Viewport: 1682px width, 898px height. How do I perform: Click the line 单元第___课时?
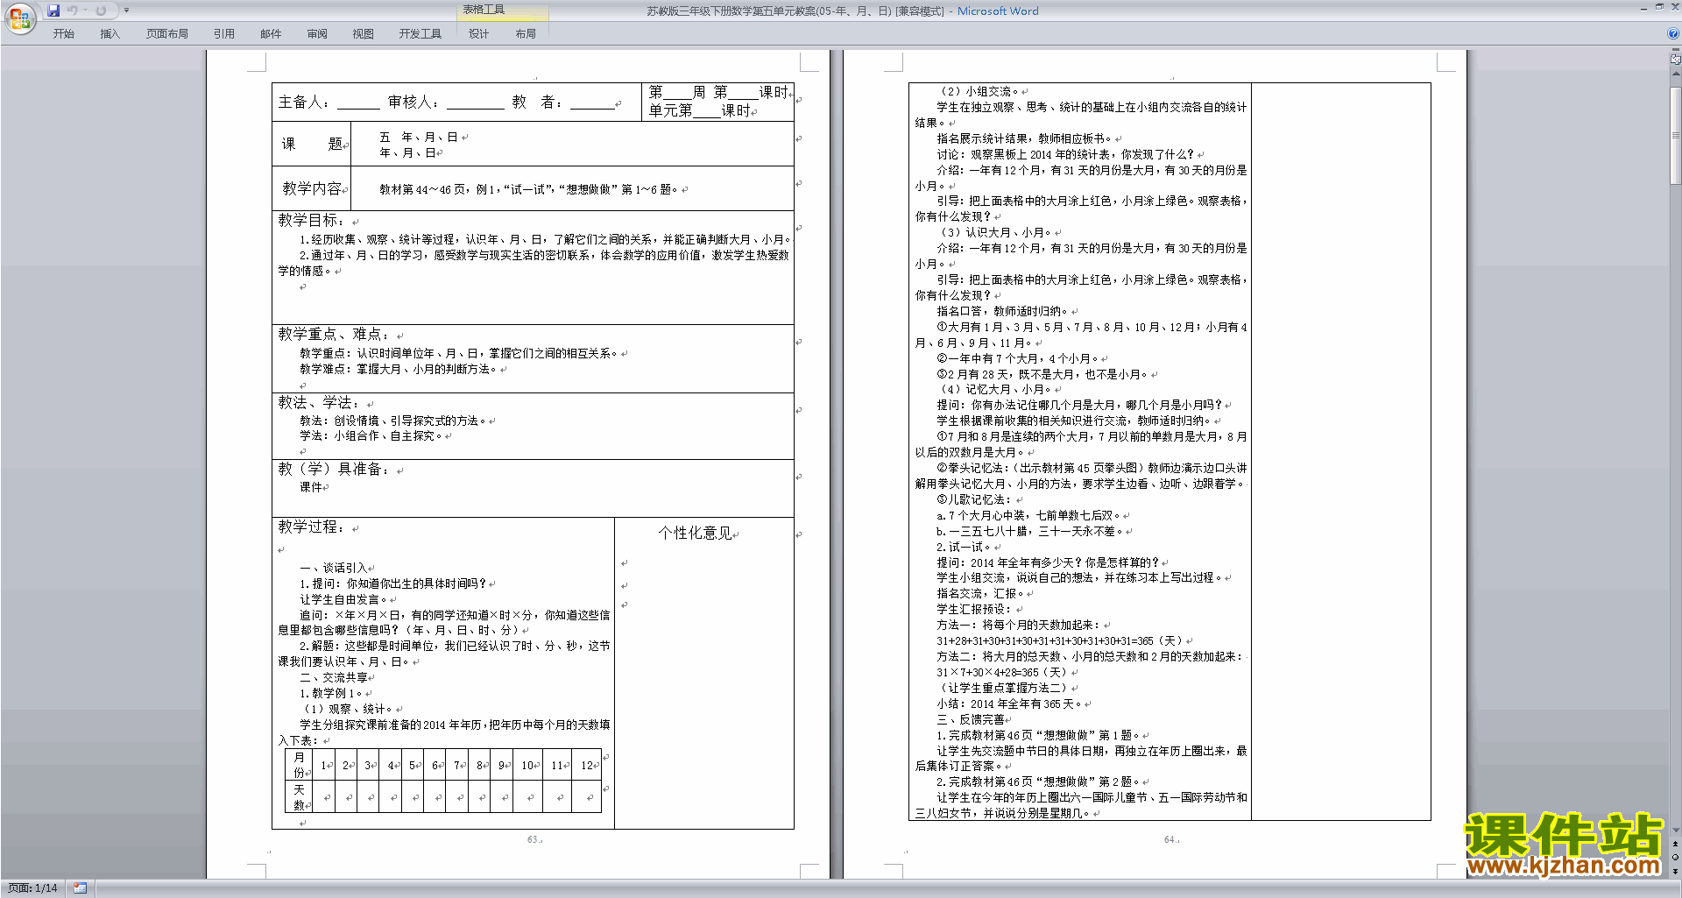(x=699, y=110)
